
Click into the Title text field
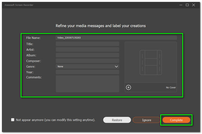(87, 44)
